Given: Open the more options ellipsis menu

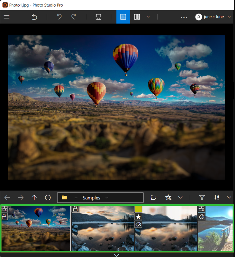Looking at the screenshot, I should pos(184,17).
